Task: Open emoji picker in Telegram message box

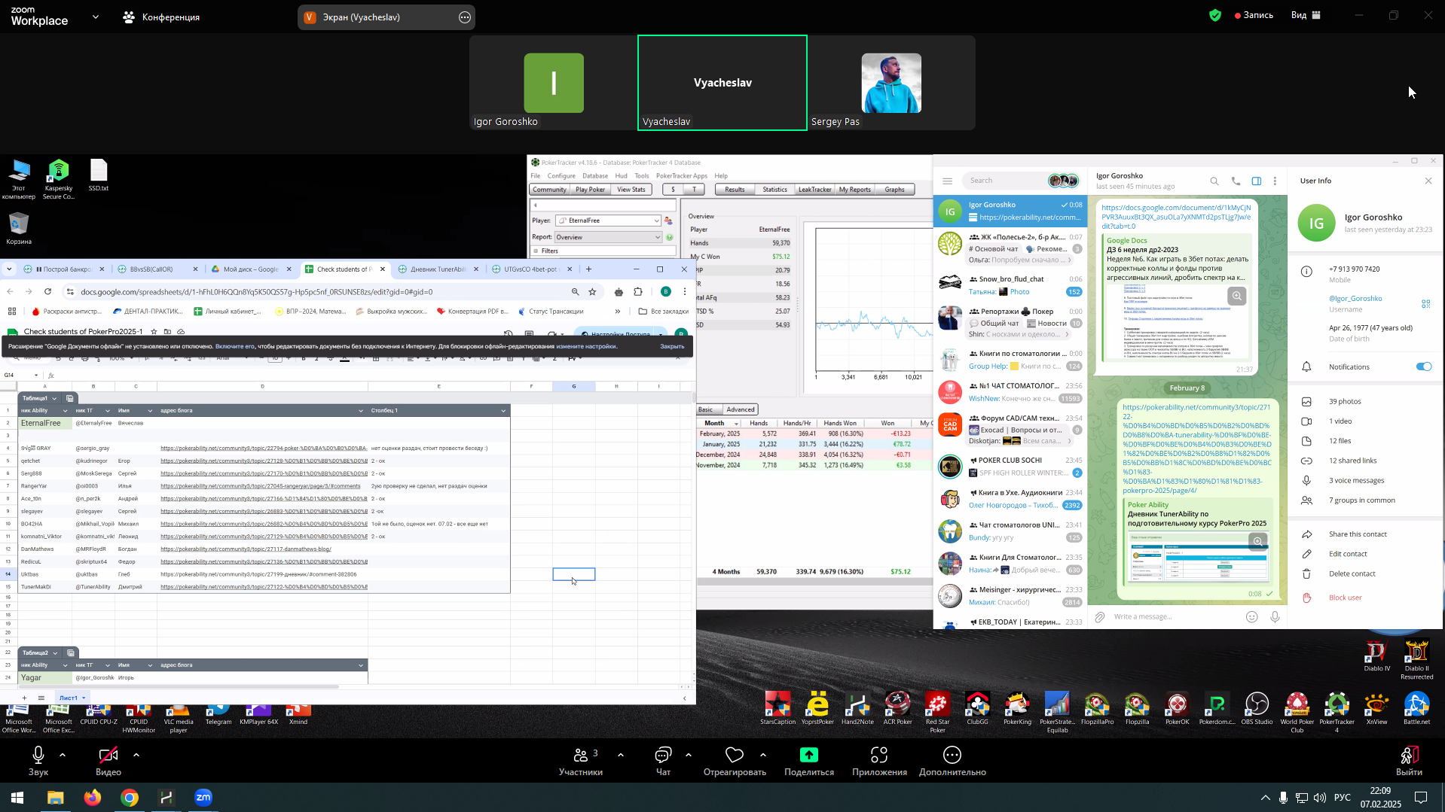Action: 1251,616
